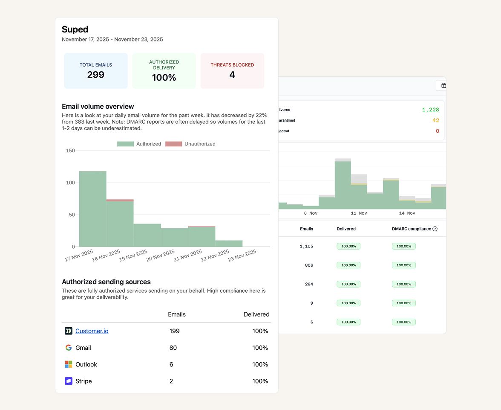Toggle the Authorized legend series
This screenshot has height=410, width=501.
tap(139, 144)
